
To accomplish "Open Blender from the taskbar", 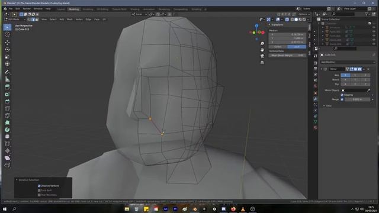I will click(195, 209).
